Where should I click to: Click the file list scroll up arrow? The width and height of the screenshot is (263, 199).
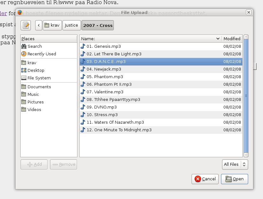(x=246, y=37)
